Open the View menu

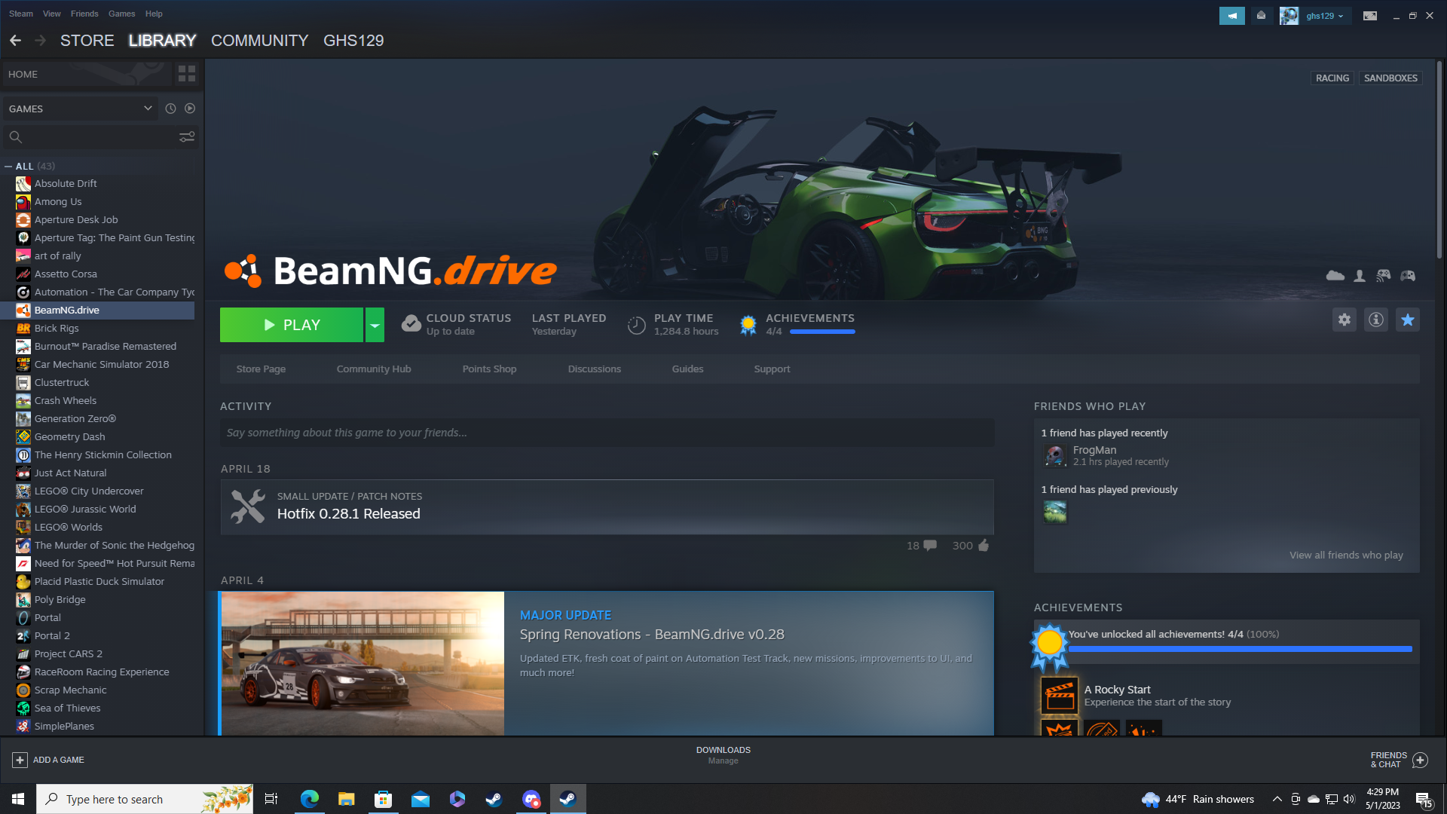click(52, 14)
